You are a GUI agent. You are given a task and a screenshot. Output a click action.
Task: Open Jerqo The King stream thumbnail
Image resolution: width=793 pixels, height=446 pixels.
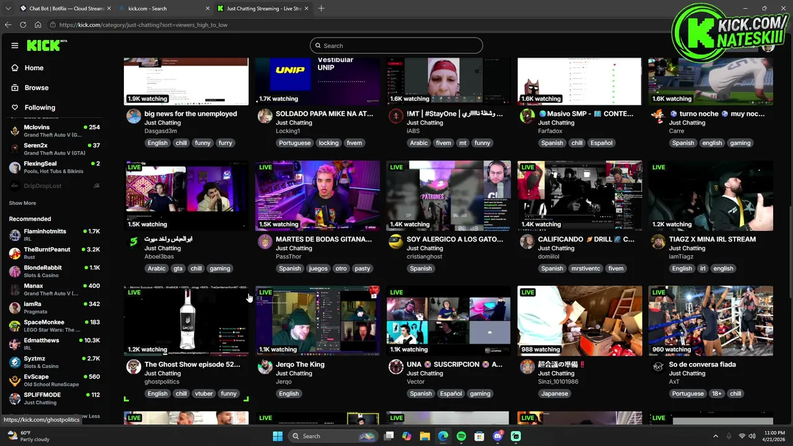click(317, 321)
